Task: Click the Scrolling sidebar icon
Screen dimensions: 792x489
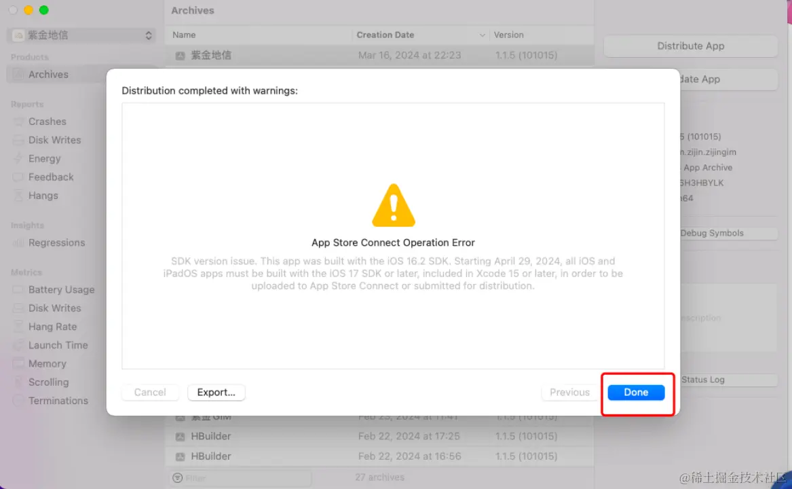Action: pos(18,382)
